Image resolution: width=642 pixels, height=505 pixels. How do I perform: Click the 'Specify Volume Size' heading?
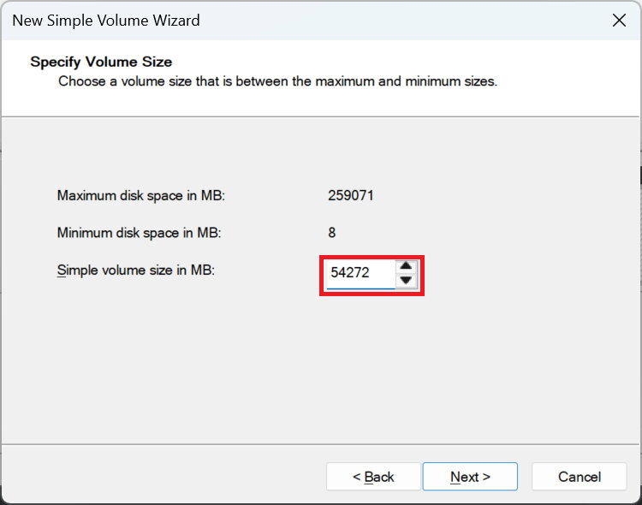tap(101, 62)
